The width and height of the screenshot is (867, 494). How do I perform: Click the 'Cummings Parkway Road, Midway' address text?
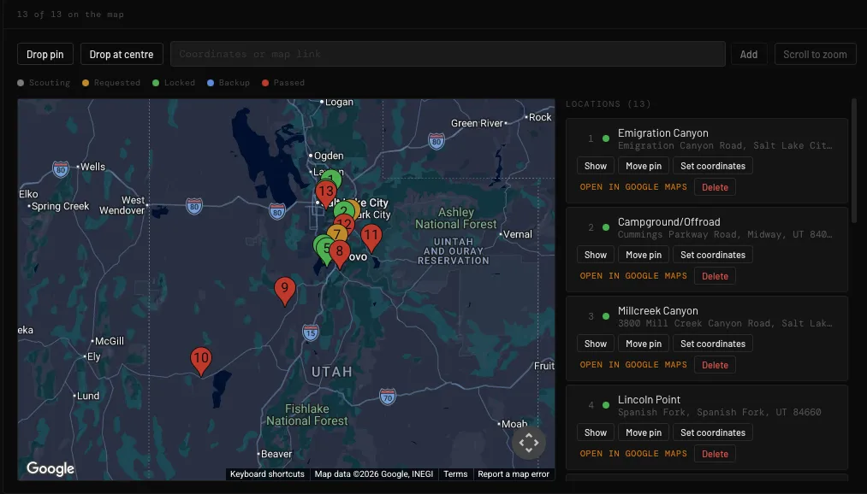coord(725,234)
